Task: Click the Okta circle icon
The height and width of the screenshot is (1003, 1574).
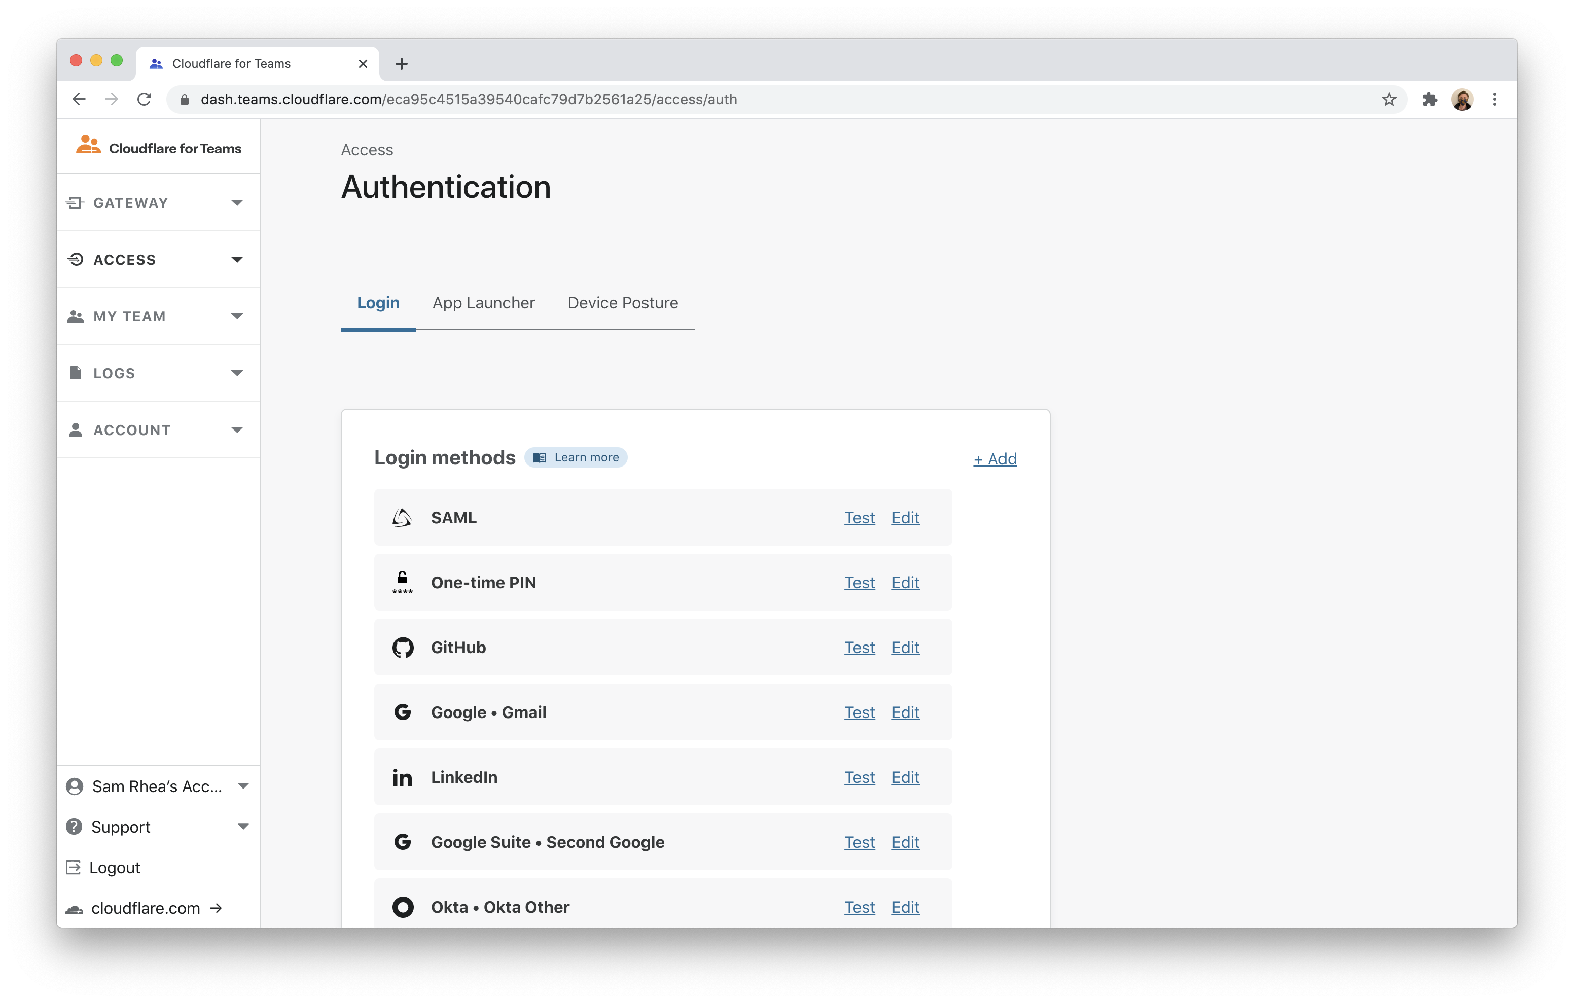Action: [x=403, y=907]
